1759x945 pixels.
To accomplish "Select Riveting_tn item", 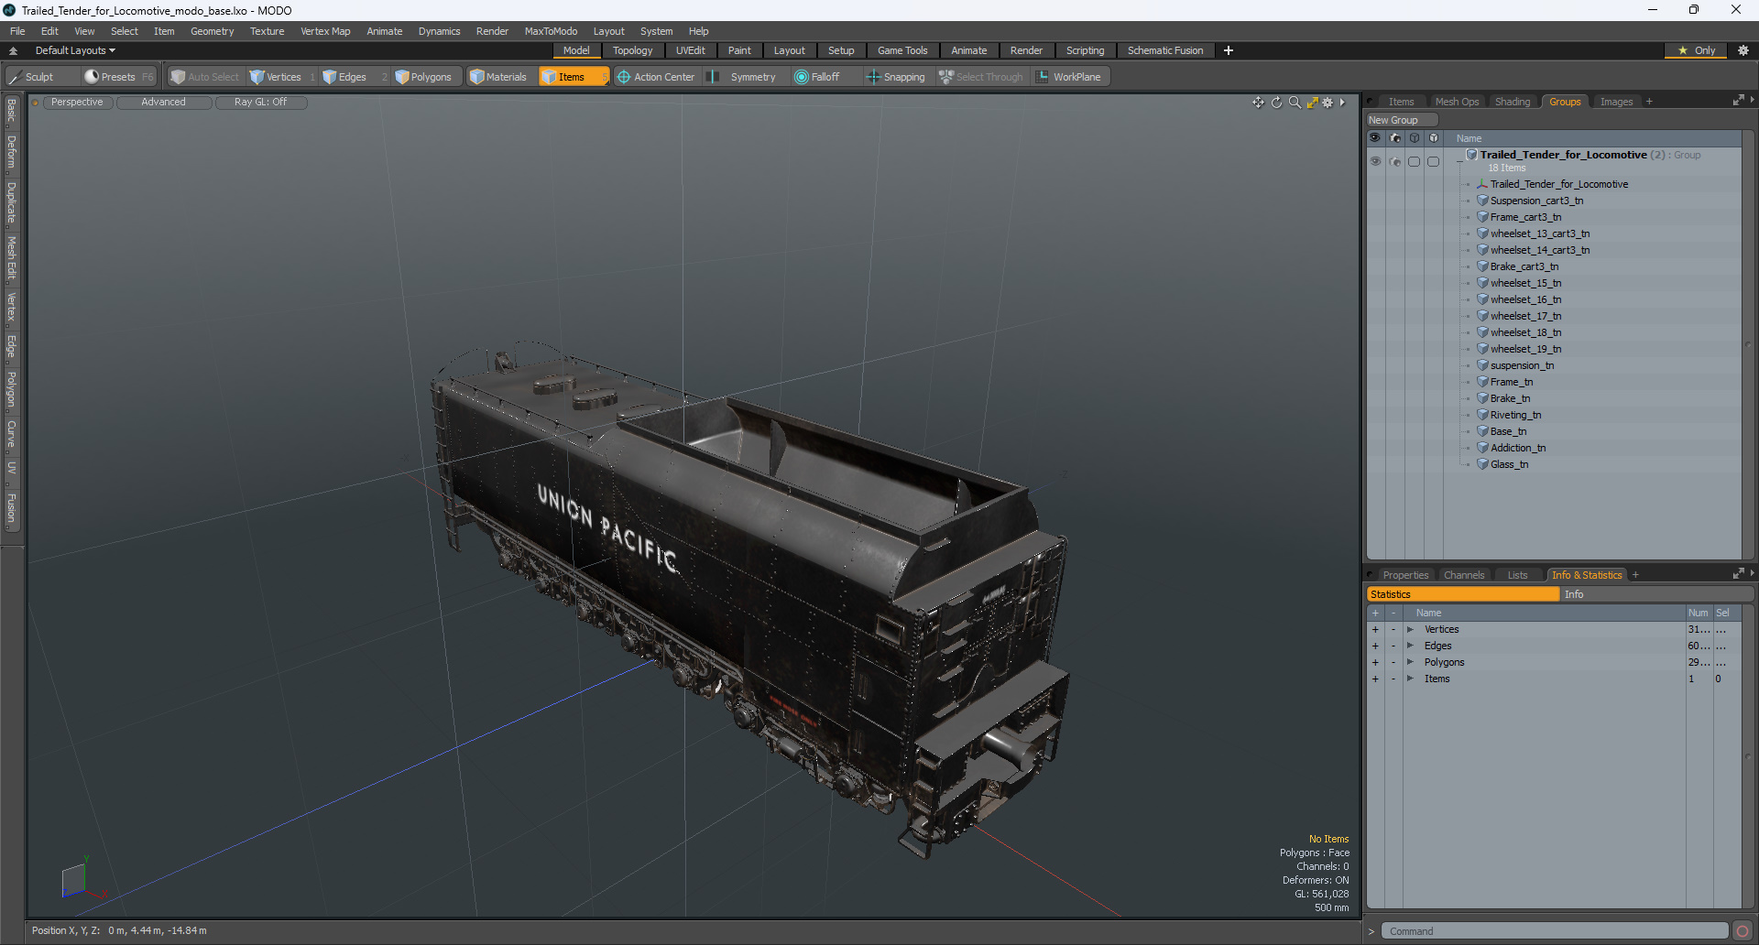I will tap(1515, 415).
